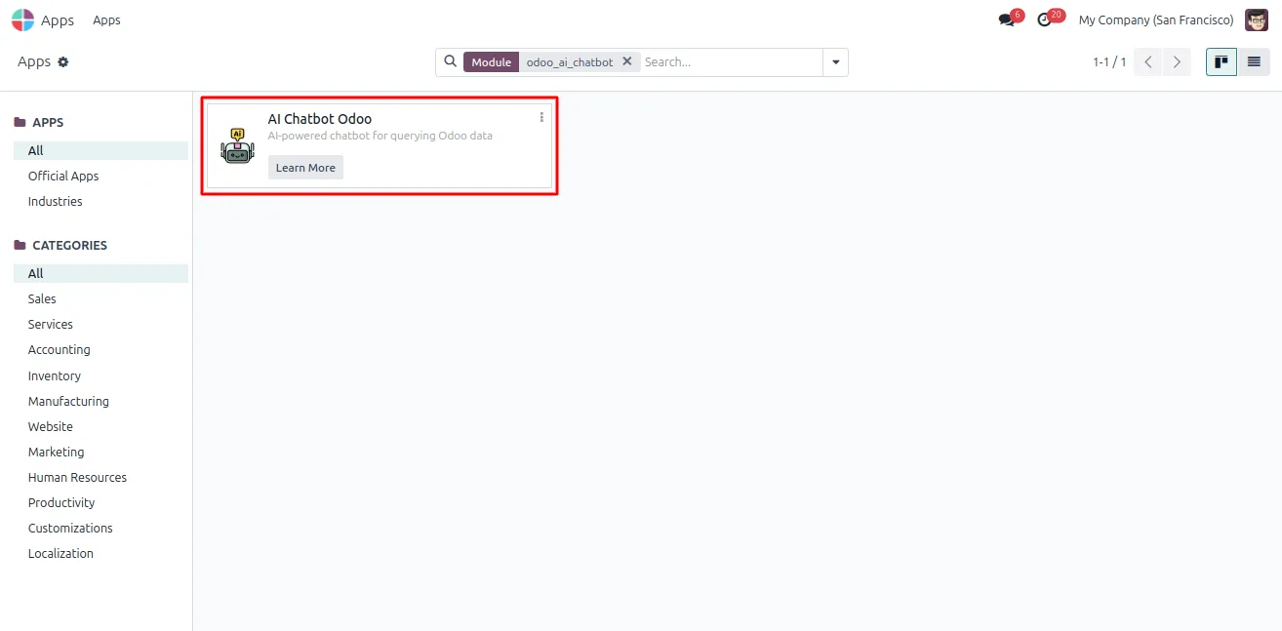Click the search input field
The height and width of the screenshot is (631, 1282).
[x=732, y=61]
